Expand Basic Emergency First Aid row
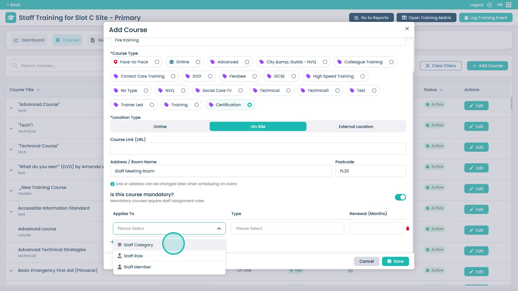Viewport: 518px width, 291px height. [x=11, y=271]
